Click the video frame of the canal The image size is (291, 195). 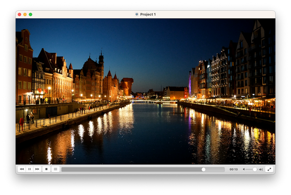click(145, 91)
